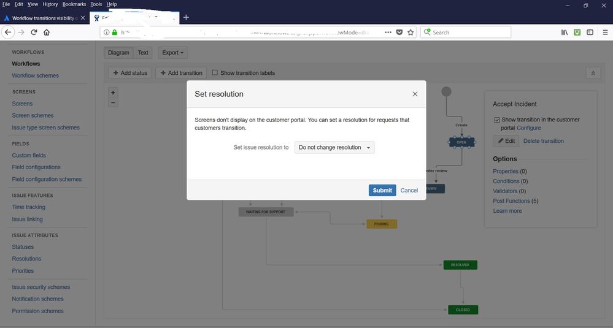This screenshot has height=328, width=613.
Task: Click Add status button
Action: click(130, 73)
